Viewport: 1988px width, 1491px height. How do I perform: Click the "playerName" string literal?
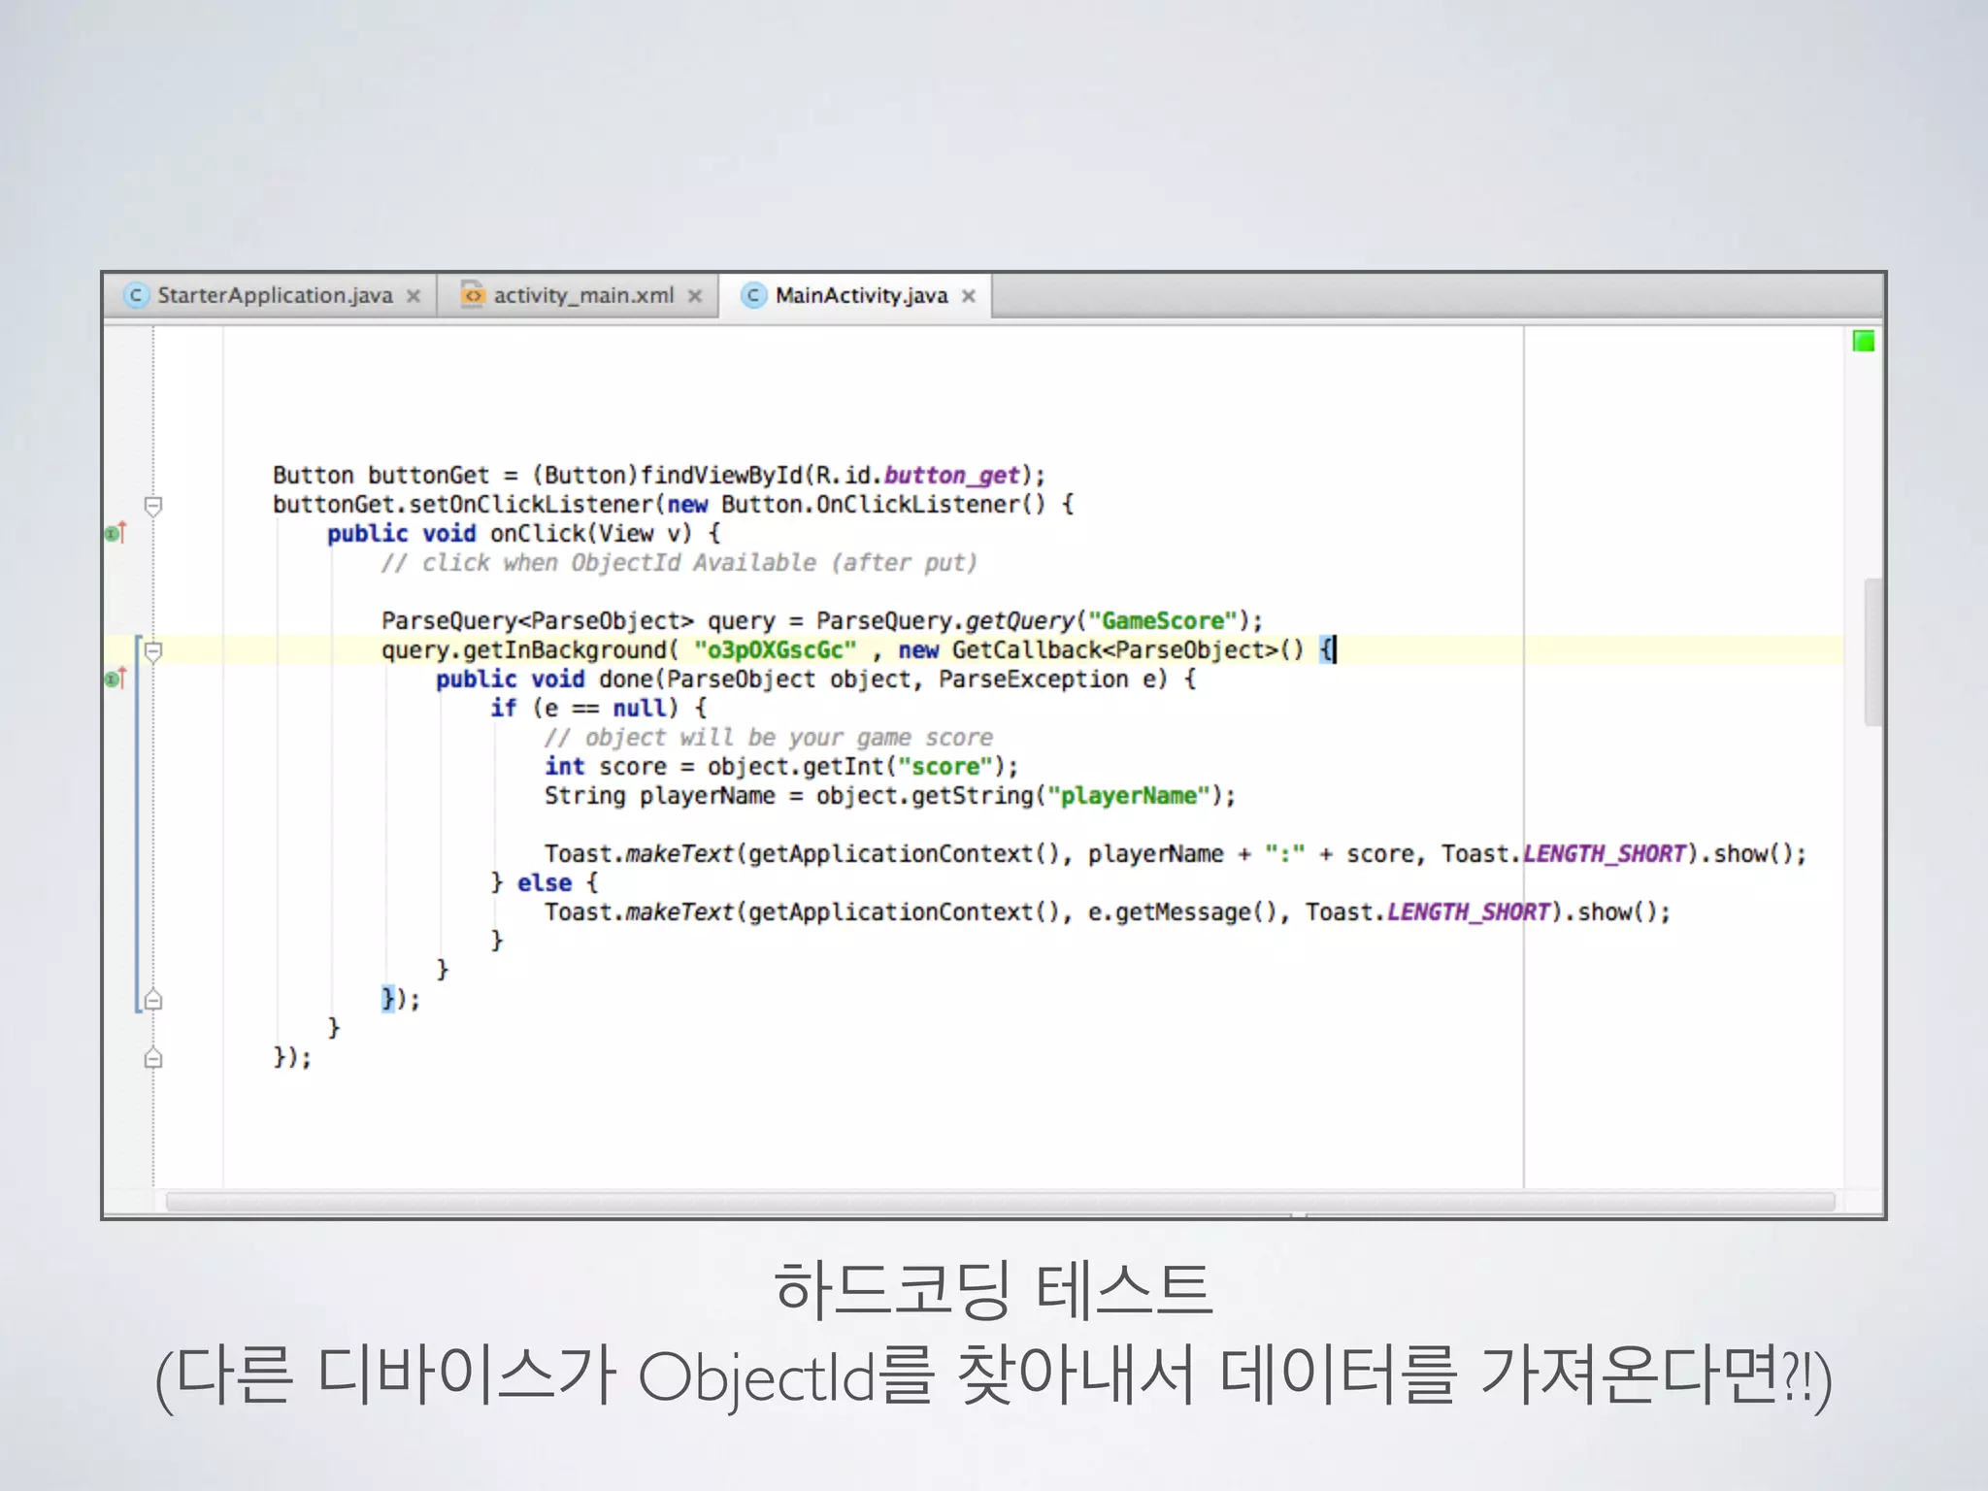coord(1128,796)
